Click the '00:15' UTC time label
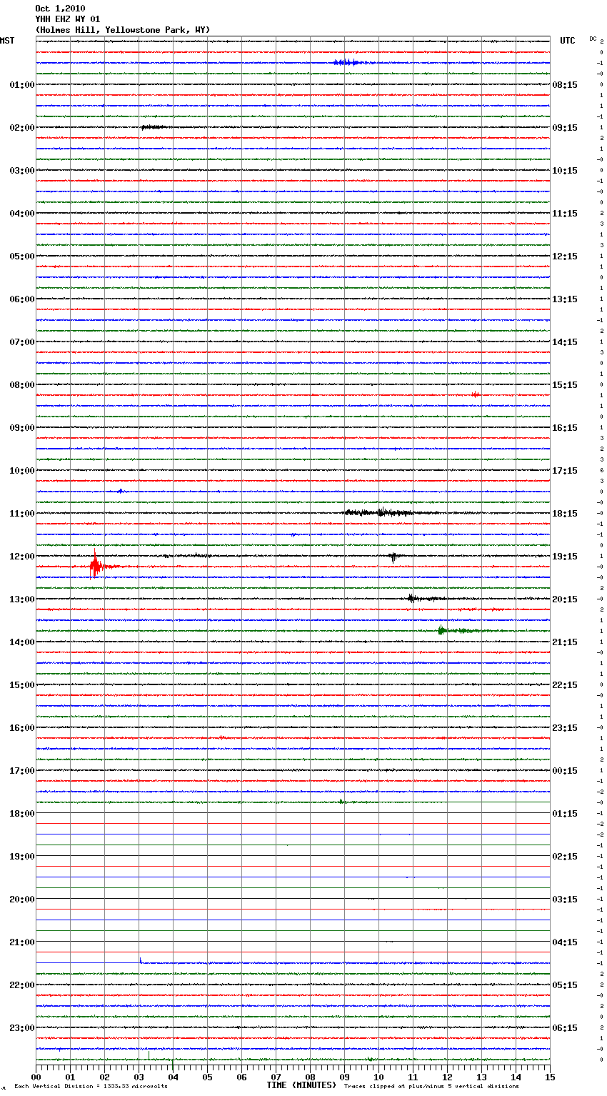The image size is (607, 1096). [565, 771]
